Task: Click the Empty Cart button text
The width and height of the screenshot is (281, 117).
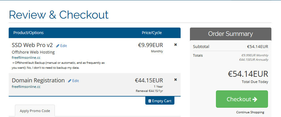Action: tap(162, 101)
